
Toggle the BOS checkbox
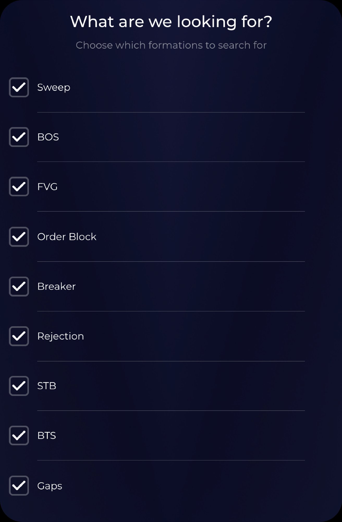point(19,137)
